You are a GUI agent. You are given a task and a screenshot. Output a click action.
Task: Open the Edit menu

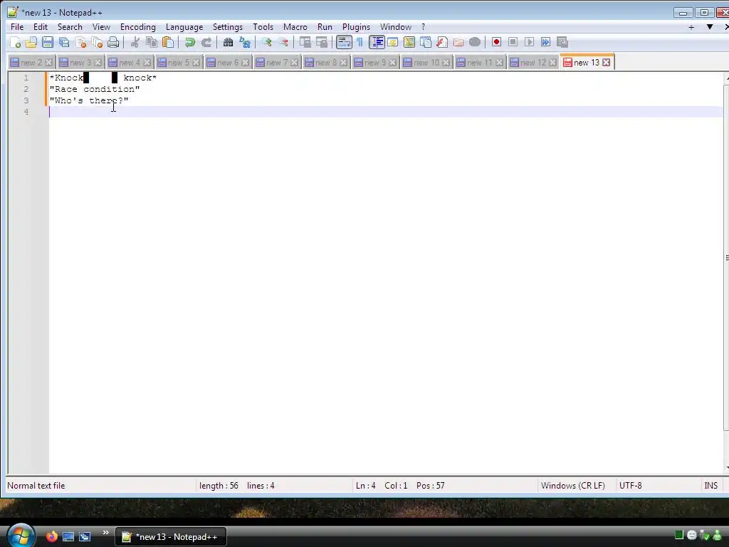tap(41, 27)
